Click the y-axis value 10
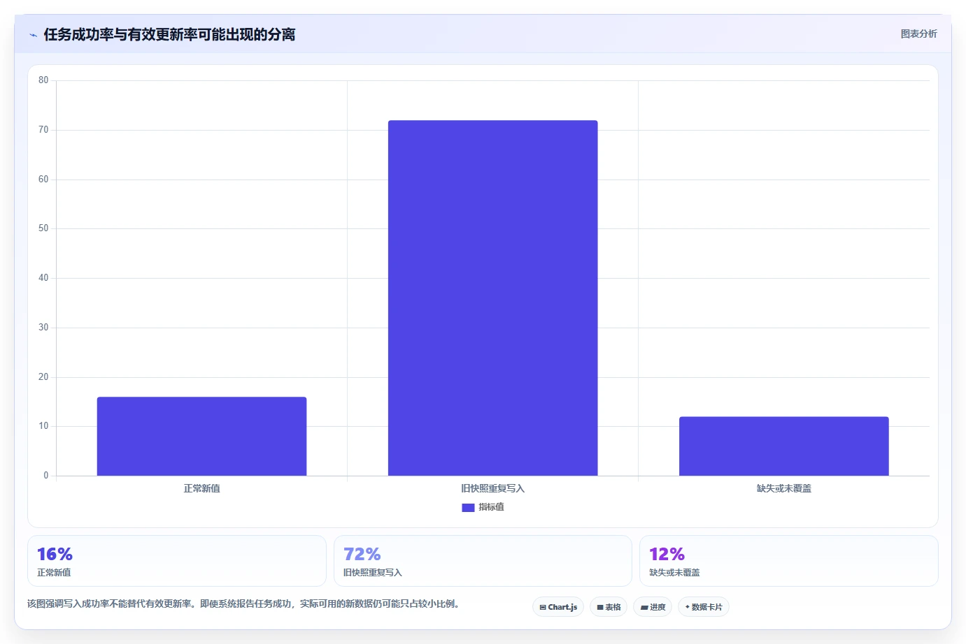Screen dimensions: 966x644 (x=43, y=426)
